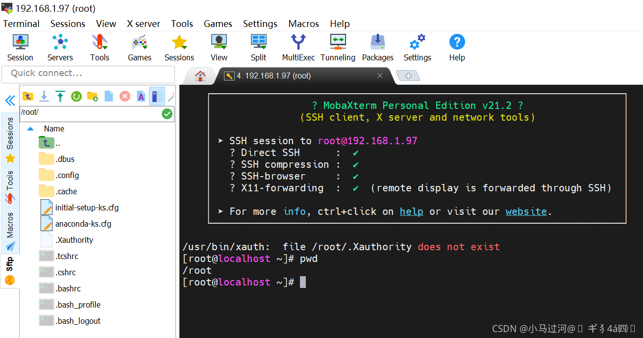This screenshot has height=338, width=643.
Task: Click the 'info' link in the terminal banner
Action: (295, 211)
